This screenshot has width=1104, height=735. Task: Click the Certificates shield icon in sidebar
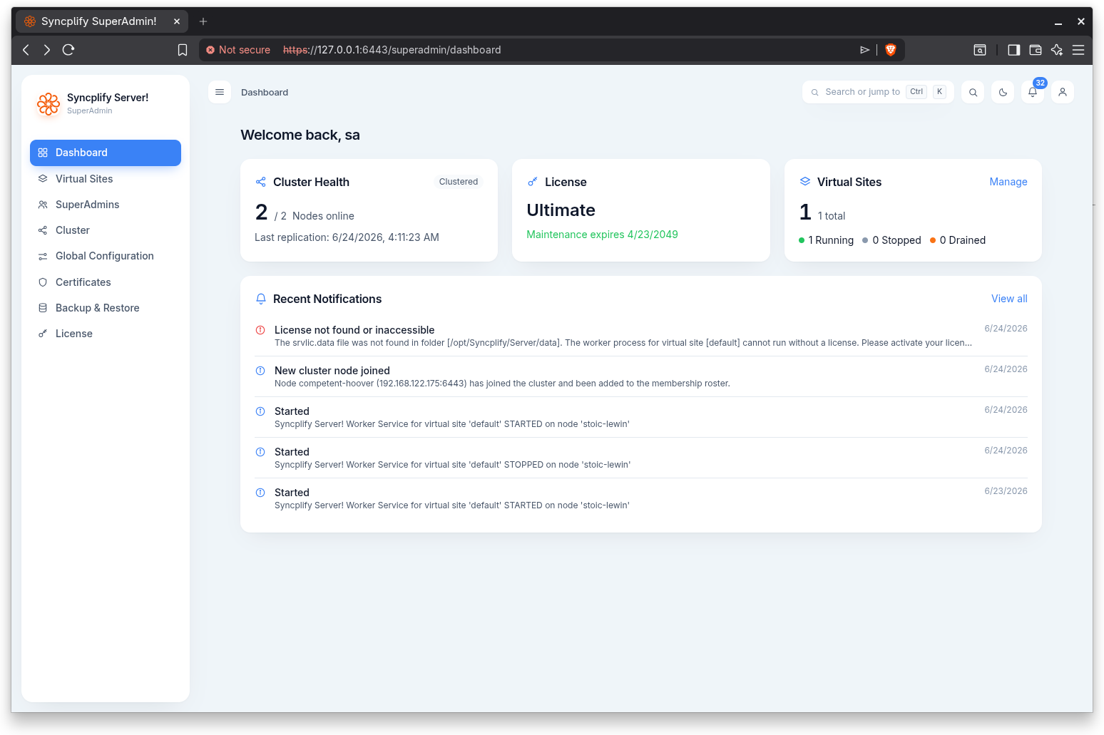tap(43, 282)
